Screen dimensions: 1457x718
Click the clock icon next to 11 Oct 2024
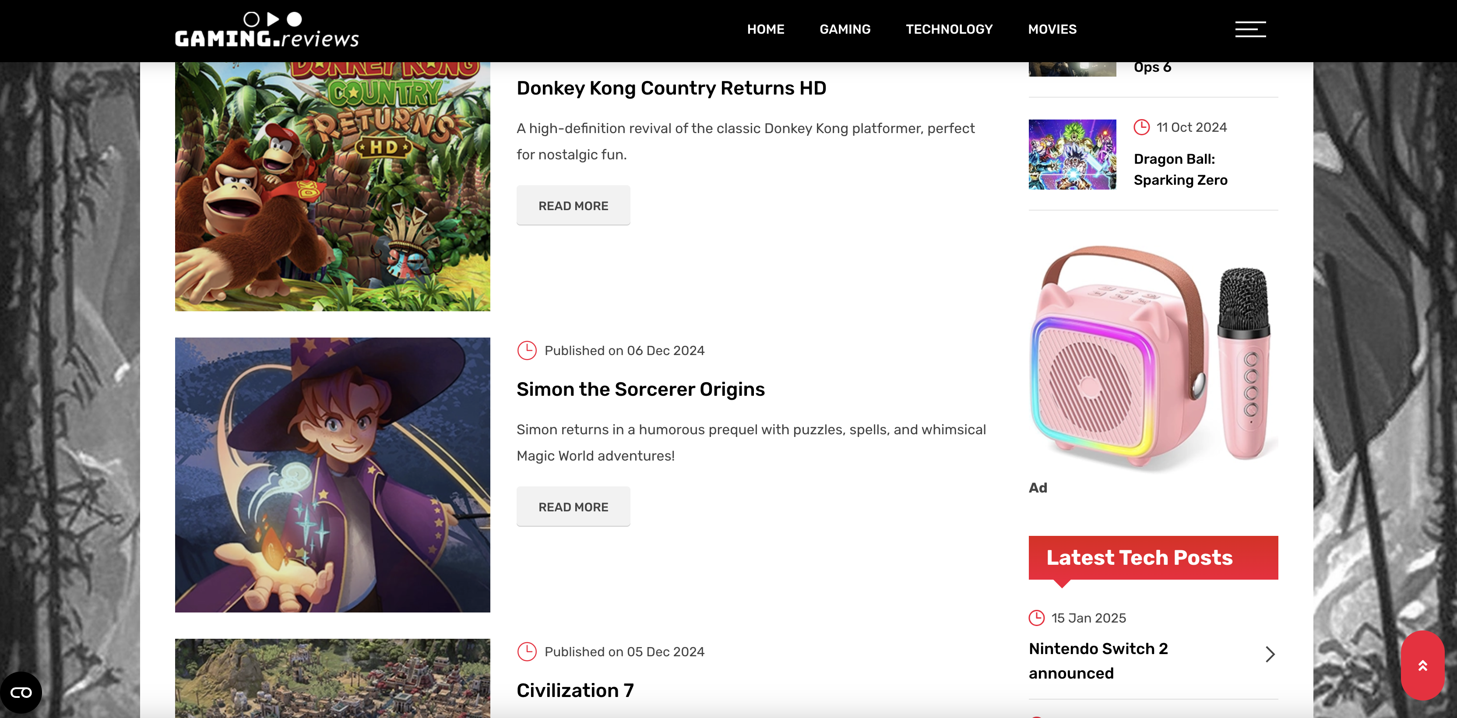pyautogui.click(x=1141, y=127)
